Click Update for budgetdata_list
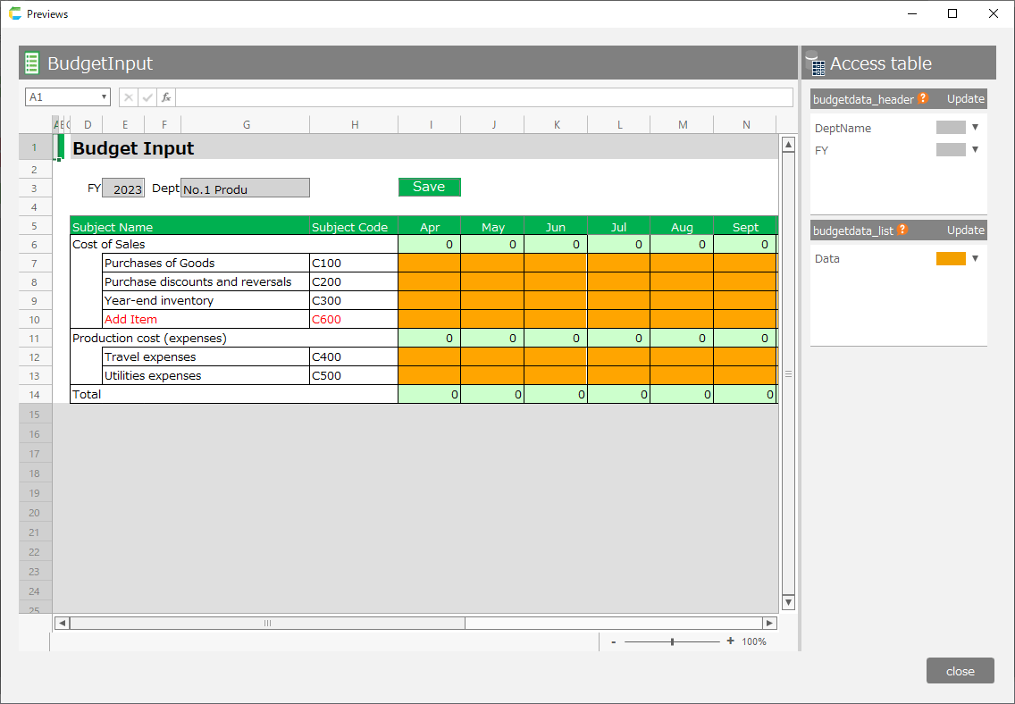 [965, 230]
